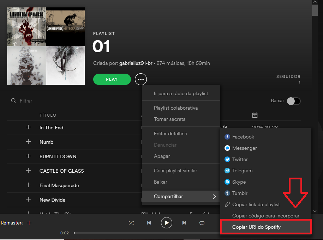Skip to the next track

click(184, 223)
